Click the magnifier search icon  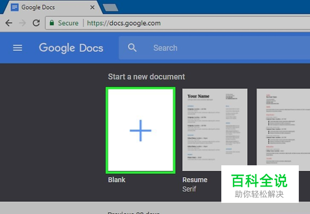click(x=132, y=48)
